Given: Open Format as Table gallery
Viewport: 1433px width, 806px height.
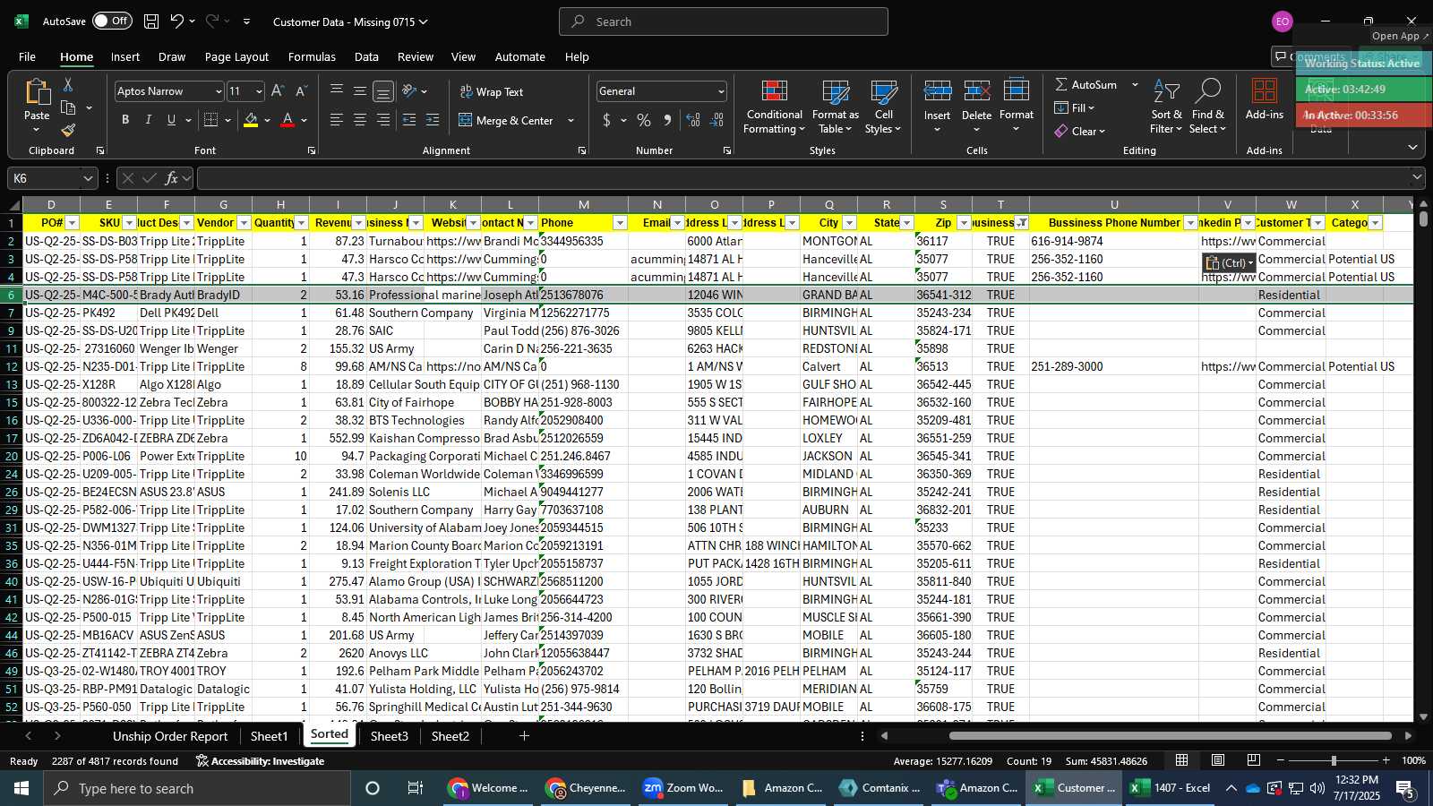Looking at the screenshot, I should [835, 107].
